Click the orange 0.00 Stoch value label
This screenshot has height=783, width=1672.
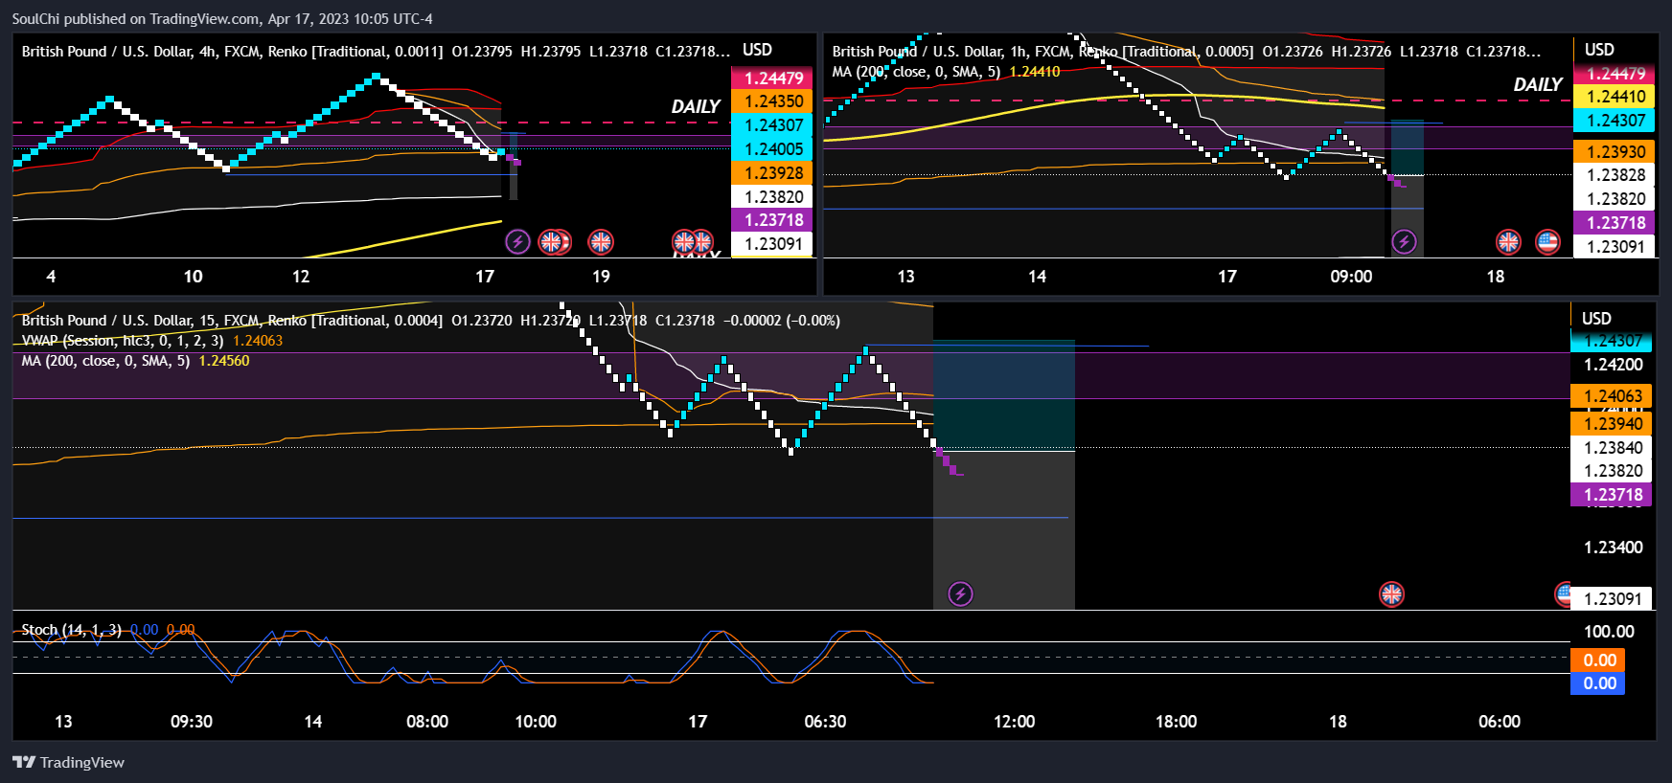[1599, 660]
